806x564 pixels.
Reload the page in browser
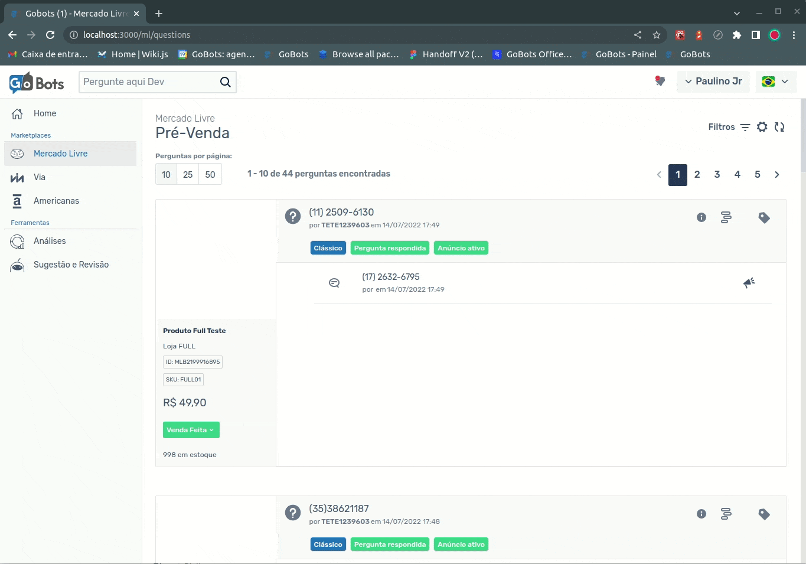tap(50, 35)
